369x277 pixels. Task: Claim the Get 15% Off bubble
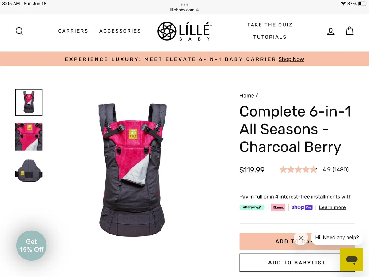coord(31,246)
